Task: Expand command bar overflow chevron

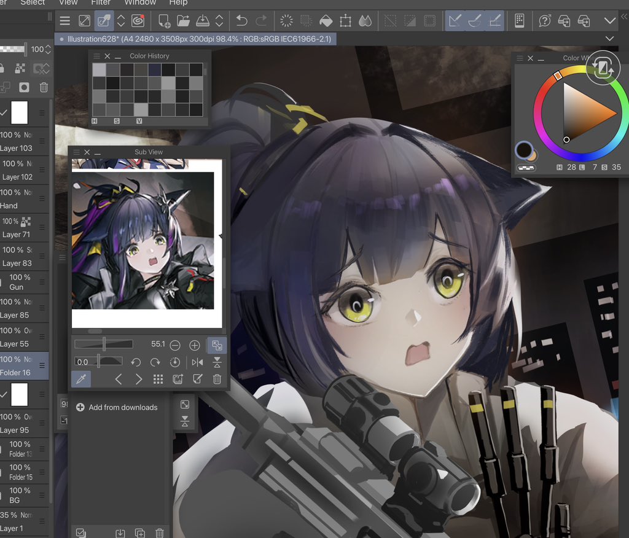Action: 610,20
